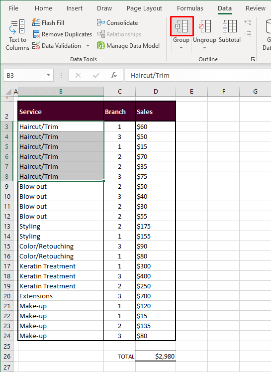Open the Name Box dropdown
271x372 pixels.
coord(48,75)
